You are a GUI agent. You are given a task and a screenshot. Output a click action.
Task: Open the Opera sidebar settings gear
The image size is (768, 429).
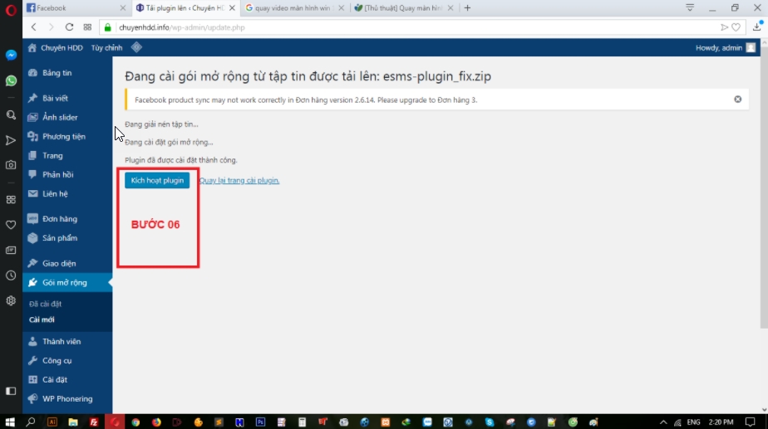pos(11,300)
